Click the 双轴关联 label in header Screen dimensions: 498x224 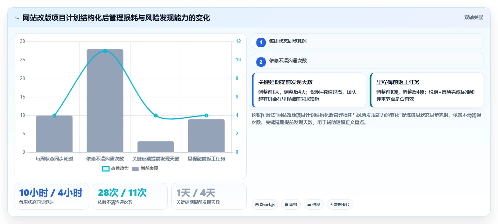pos(473,17)
